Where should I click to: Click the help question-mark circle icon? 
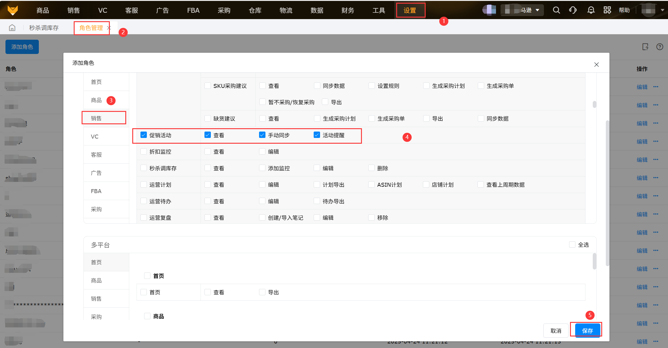[x=660, y=47]
